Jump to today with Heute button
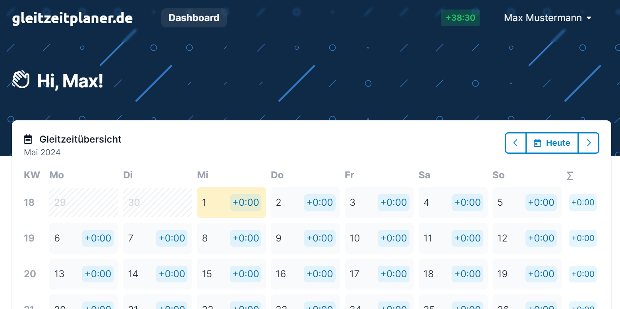This screenshot has height=309, width=620. coord(552,143)
